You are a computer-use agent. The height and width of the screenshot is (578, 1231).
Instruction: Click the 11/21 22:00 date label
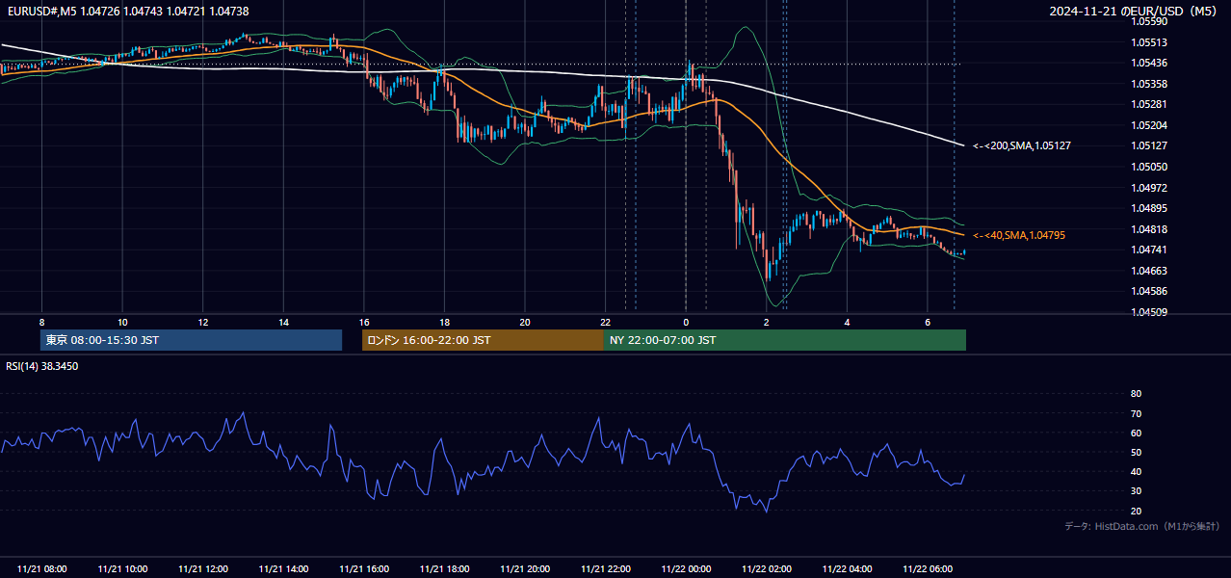click(x=605, y=569)
